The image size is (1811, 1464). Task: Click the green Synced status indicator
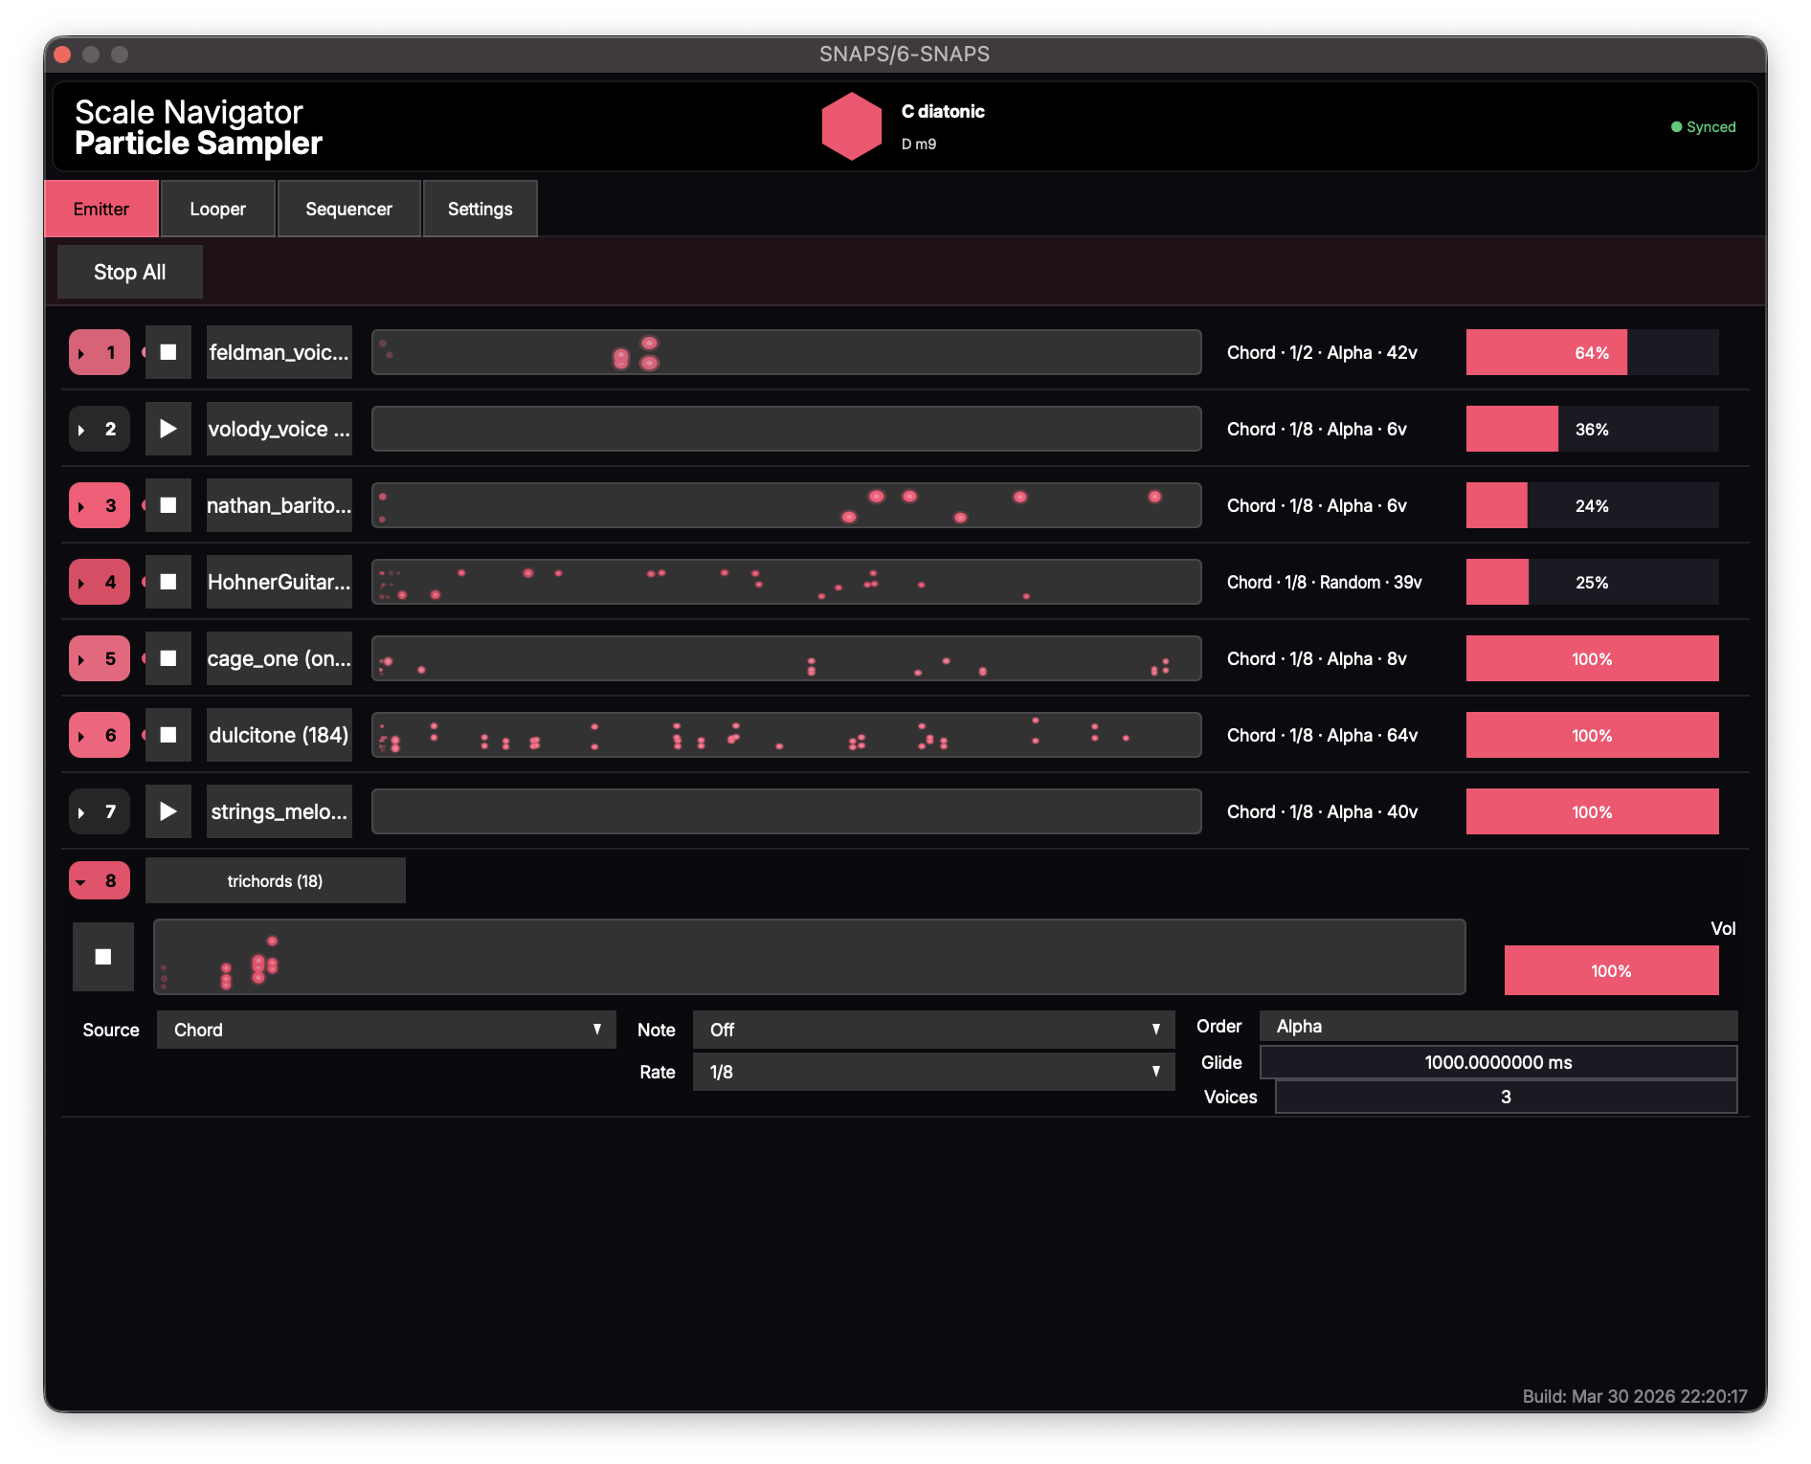1703,126
